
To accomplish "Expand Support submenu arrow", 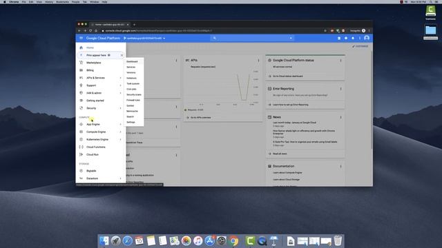I will tap(120, 85).
